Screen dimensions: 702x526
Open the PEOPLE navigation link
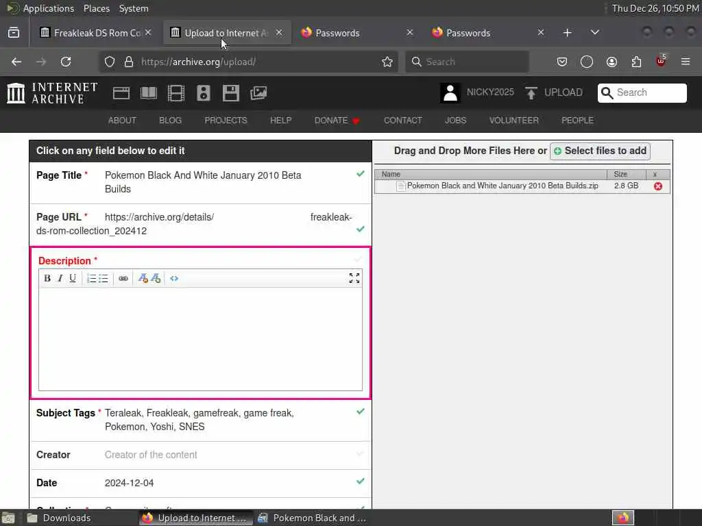577,121
